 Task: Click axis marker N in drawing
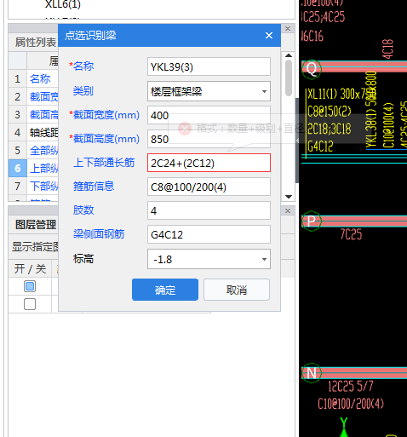pyautogui.click(x=312, y=372)
